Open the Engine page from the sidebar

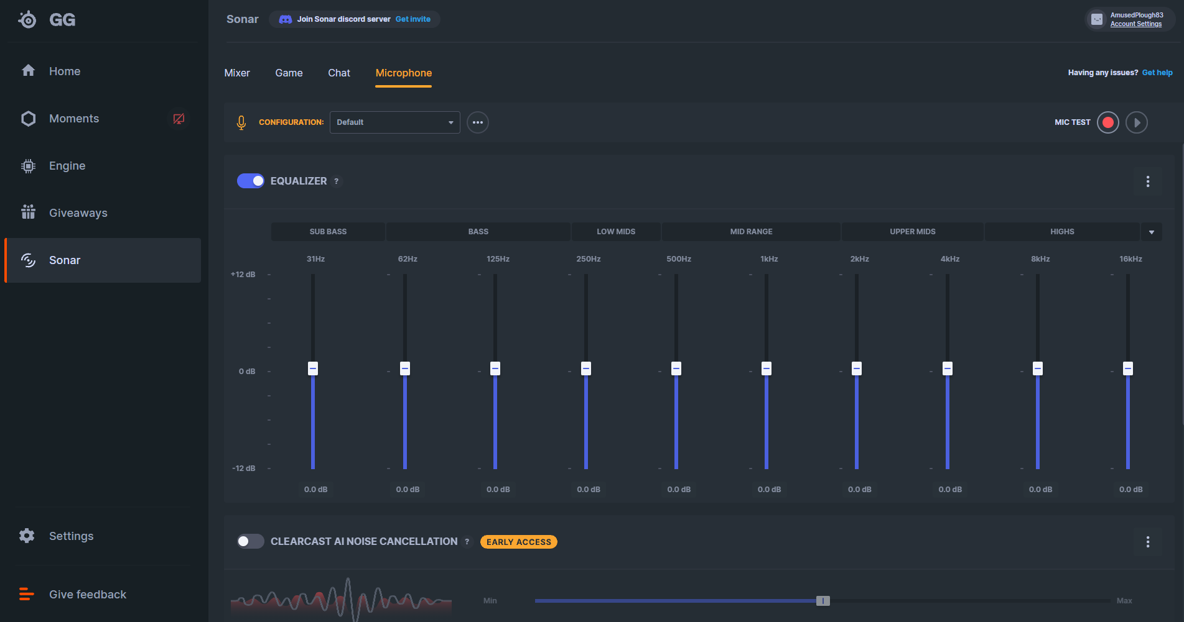(x=67, y=166)
